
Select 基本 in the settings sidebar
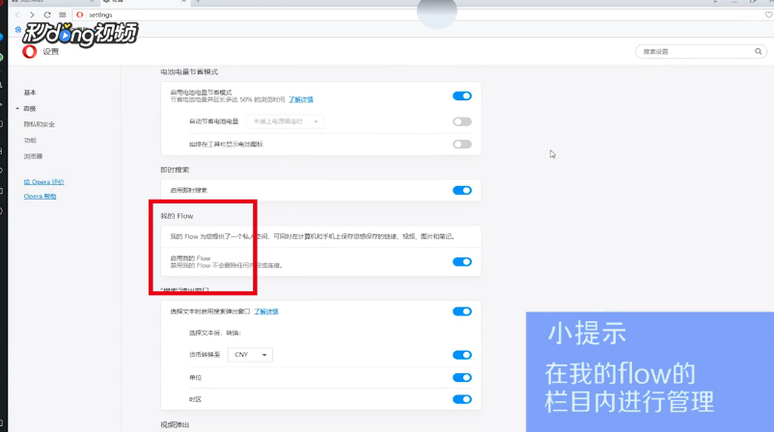[30, 93]
